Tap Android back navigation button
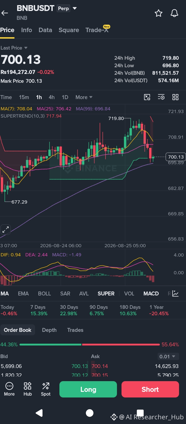 pos(39,413)
